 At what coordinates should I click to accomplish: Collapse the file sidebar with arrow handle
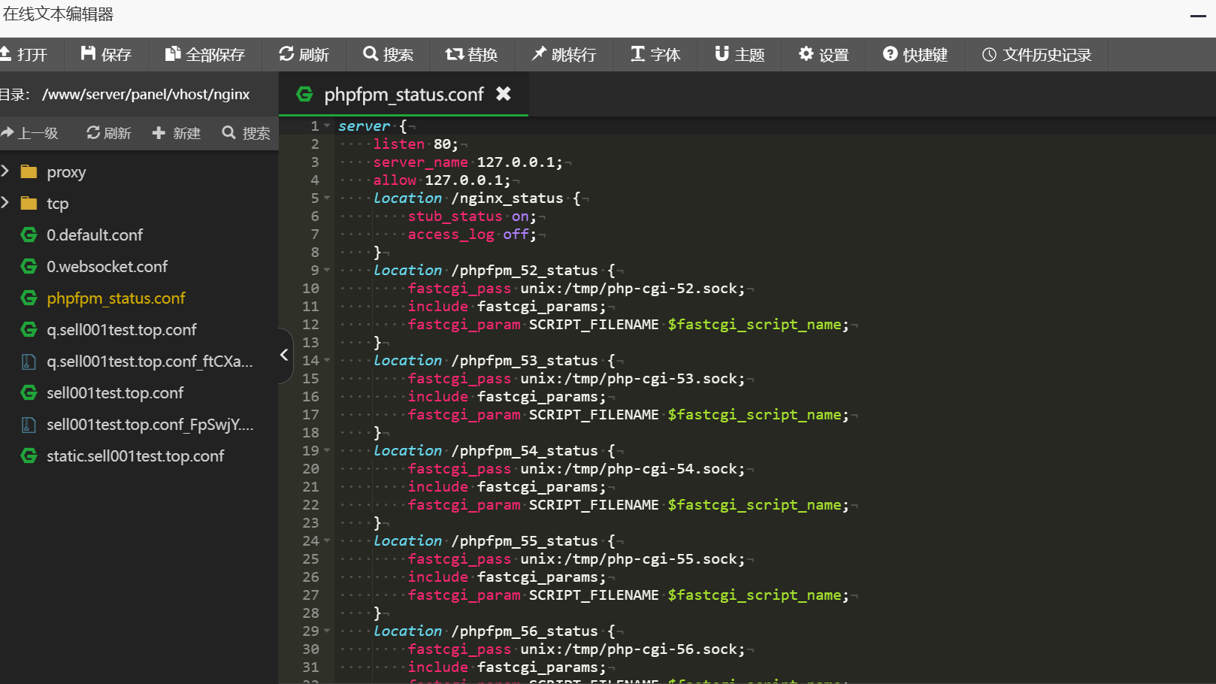pos(284,355)
